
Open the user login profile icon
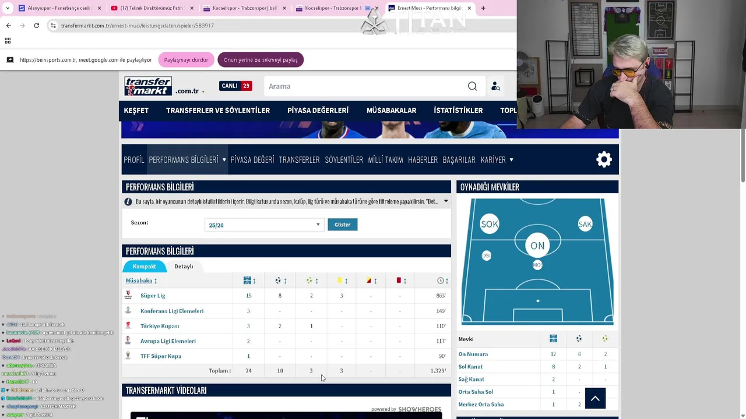coord(495,86)
